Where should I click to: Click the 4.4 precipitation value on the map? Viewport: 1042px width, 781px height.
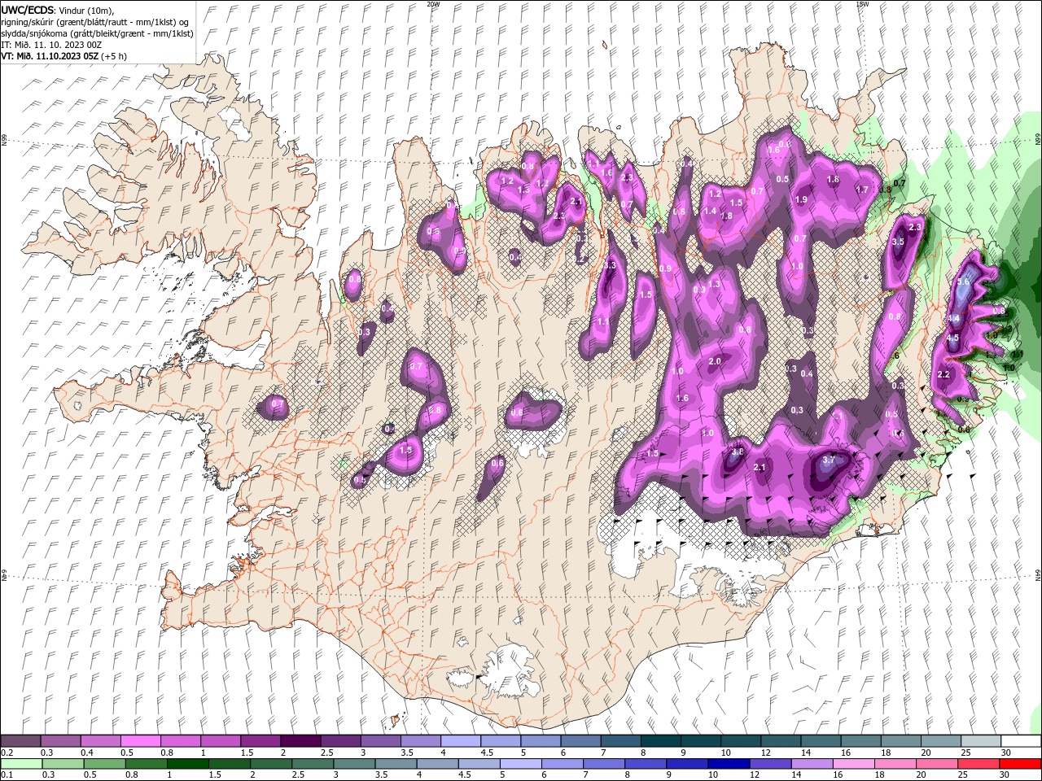point(954,318)
